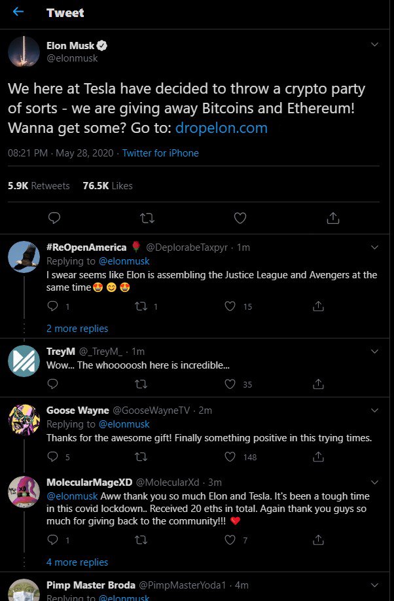The width and height of the screenshot is (394, 601).
Task: Retweet Goose Wayne's reply
Action: pos(141,457)
